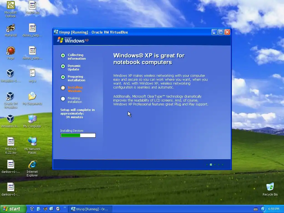Click the keyboard icon in the taskbar

pyautogui.click(x=255, y=209)
